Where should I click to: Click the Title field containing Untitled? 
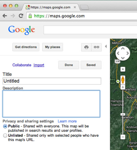click(x=52, y=81)
